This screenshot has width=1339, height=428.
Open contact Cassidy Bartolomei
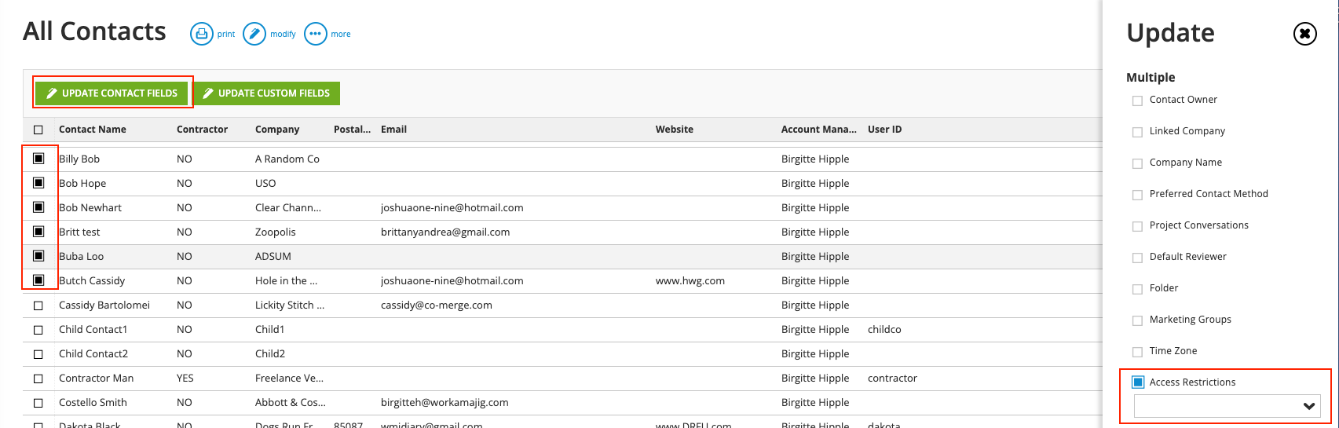pyautogui.click(x=104, y=305)
